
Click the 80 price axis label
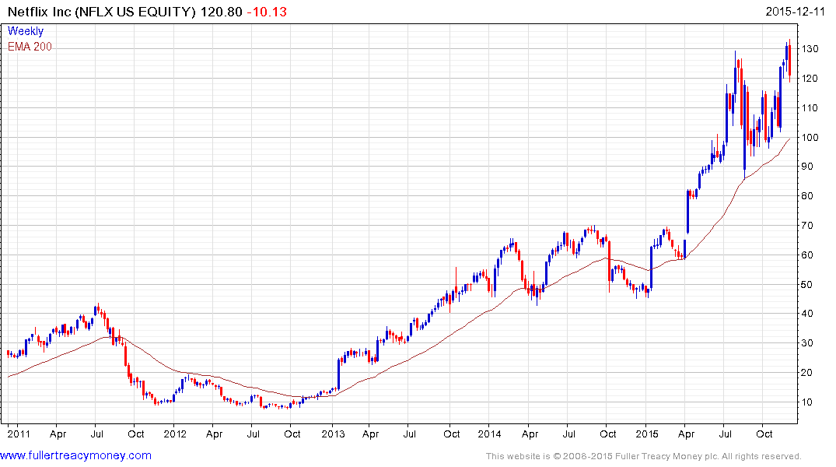pyautogui.click(x=807, y=196)
